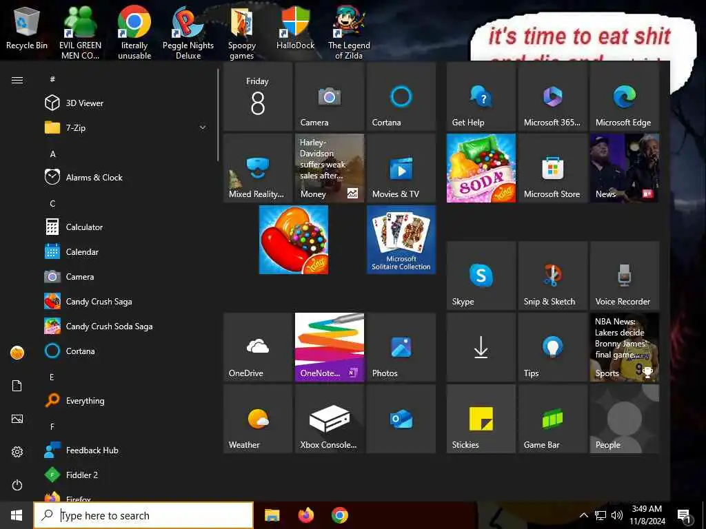This screenshot has width=706, height=529.
Task: Show hidden system tray icons
Action: coord(583,515)
